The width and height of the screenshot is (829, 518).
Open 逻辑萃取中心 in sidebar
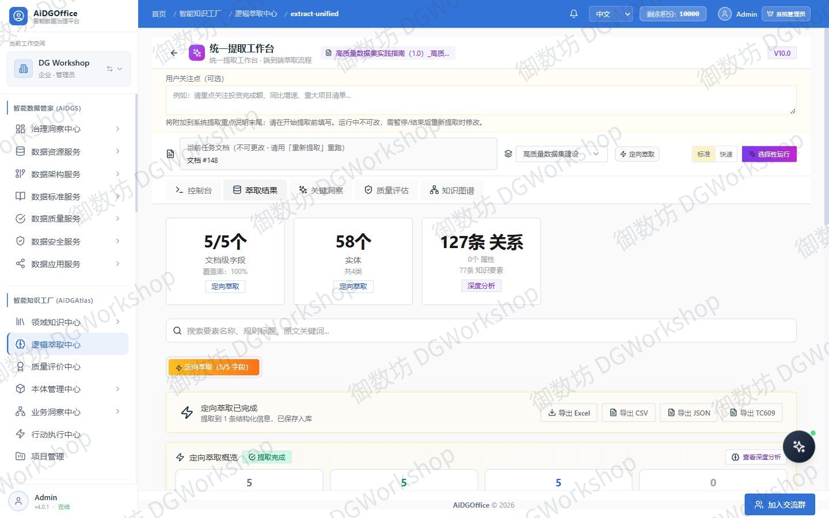pyautogui.click(x=68, y=344)
